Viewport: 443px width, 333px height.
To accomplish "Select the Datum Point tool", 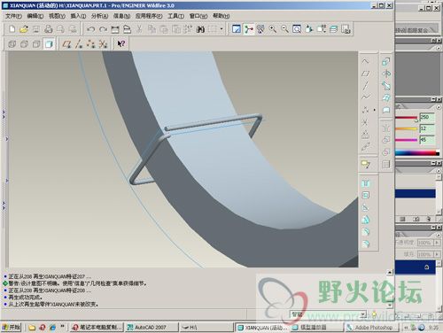I will coord(365,110).
